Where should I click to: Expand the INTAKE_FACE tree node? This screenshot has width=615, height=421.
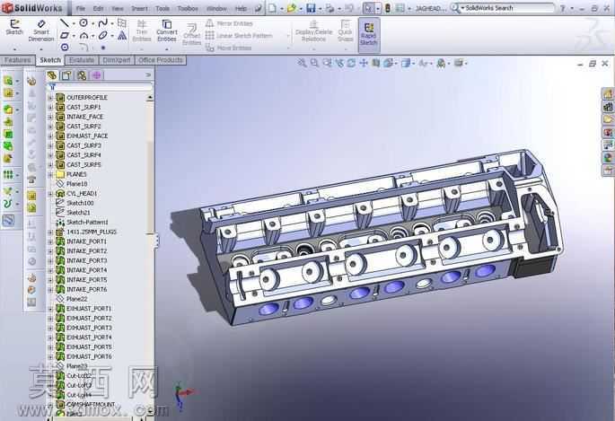coord(50,117)
